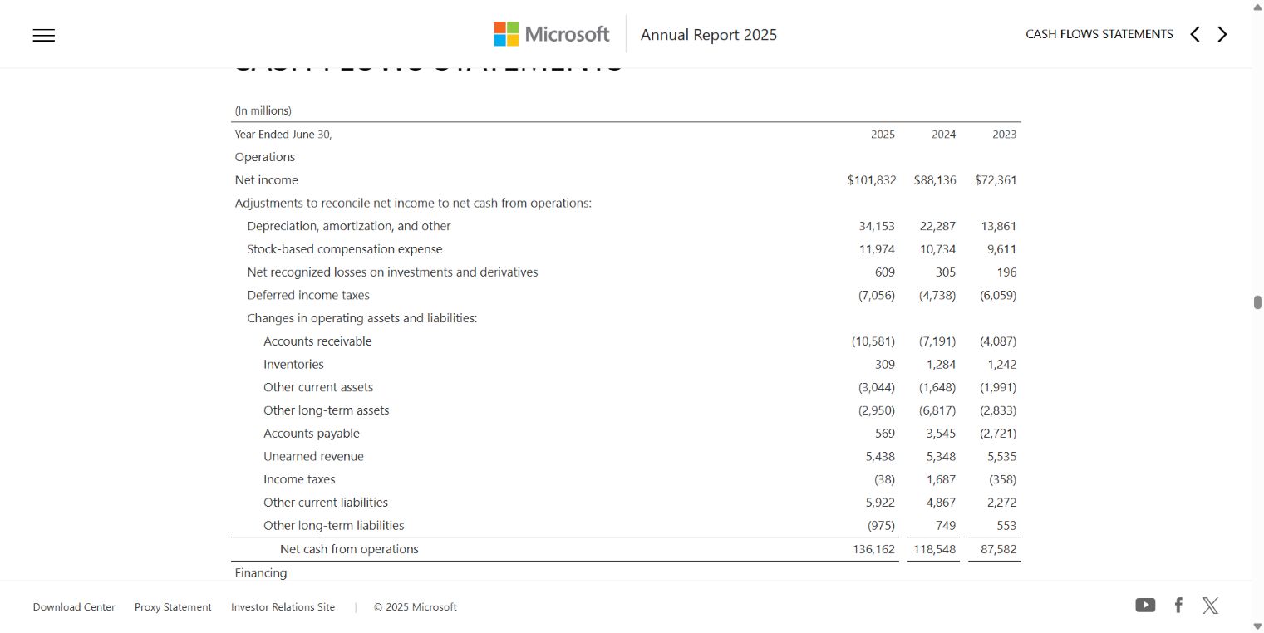
Task: Click the 'Other long-term assets' row label
Action: pyautogui.click(x=326, y=410)
